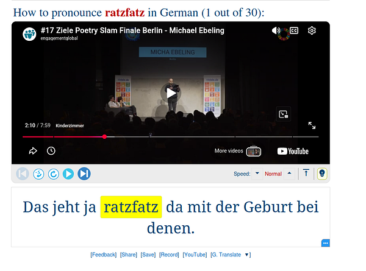Open the YouTube link below caption
The width and height of the screenshot is (366, 271).
point(195,255)
